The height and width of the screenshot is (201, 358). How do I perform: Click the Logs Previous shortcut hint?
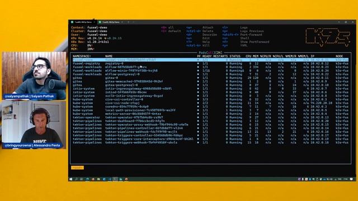[252, 31]
